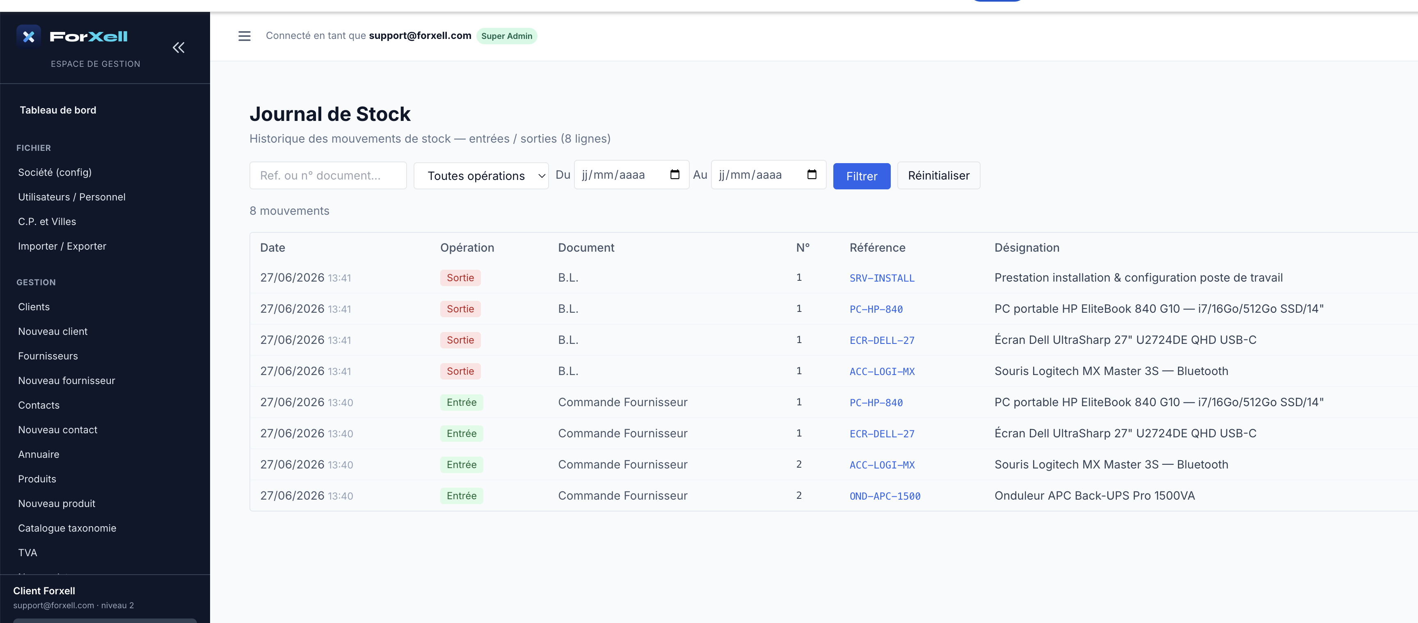The height and width of the screenshot is (623, 1418).
Task: Toggle the hamburger menu icon
Action: pos(245,36)
